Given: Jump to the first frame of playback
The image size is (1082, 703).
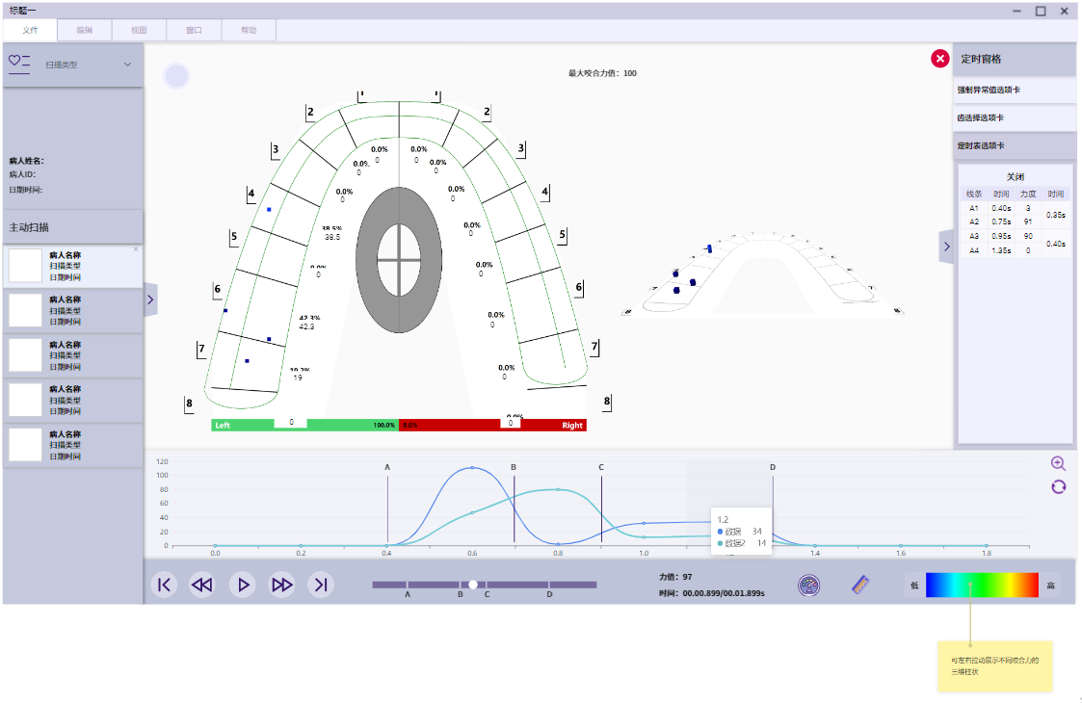Looking at the screenshot, I should point(164,585).
